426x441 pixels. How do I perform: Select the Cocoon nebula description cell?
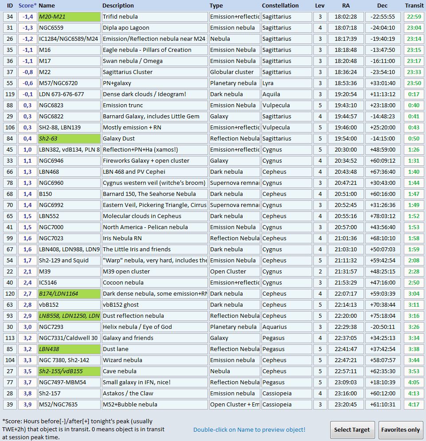coord(154,283)
